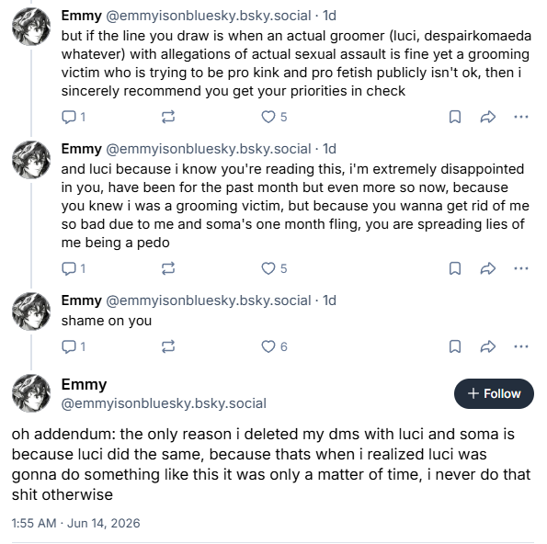Open more options for the 'extremely disappointed' post

pos(521,268)
